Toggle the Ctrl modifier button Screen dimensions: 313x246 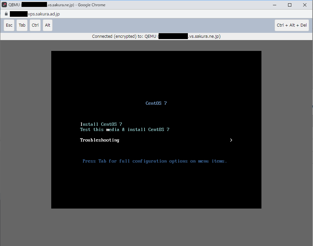click(x=35, y=25)
